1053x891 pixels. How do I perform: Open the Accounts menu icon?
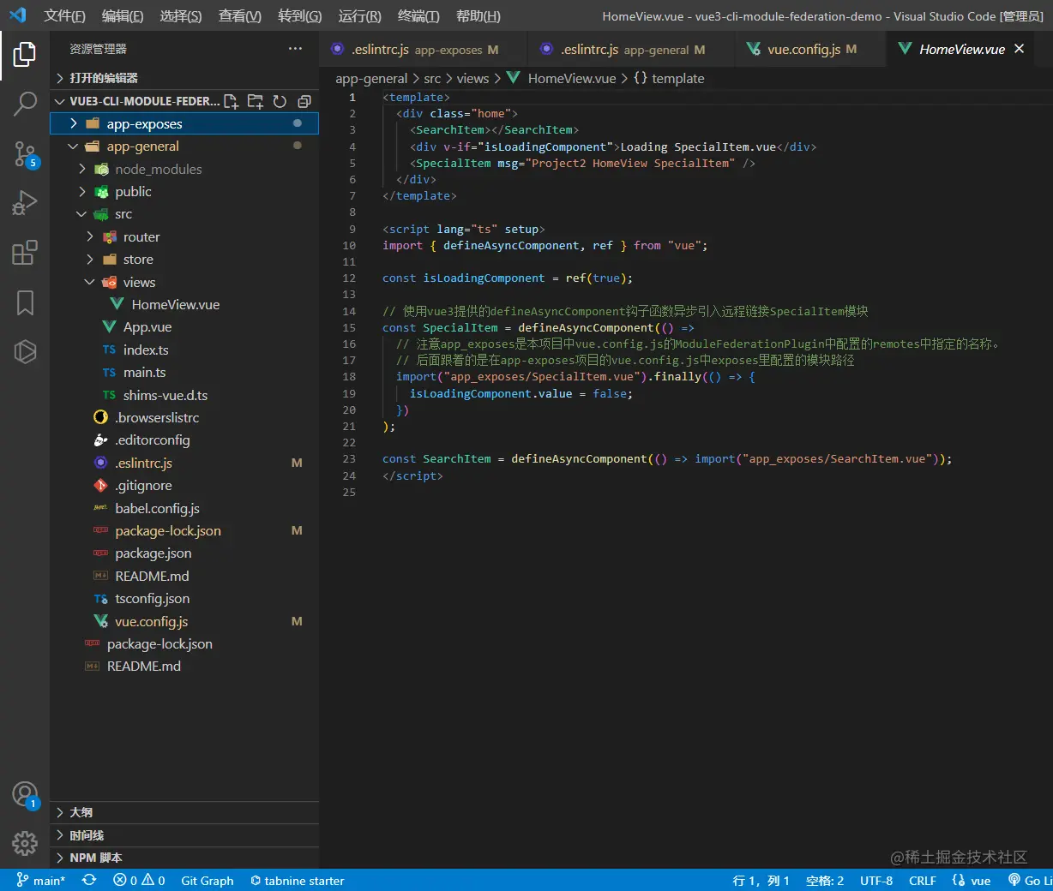pos(25,794)
